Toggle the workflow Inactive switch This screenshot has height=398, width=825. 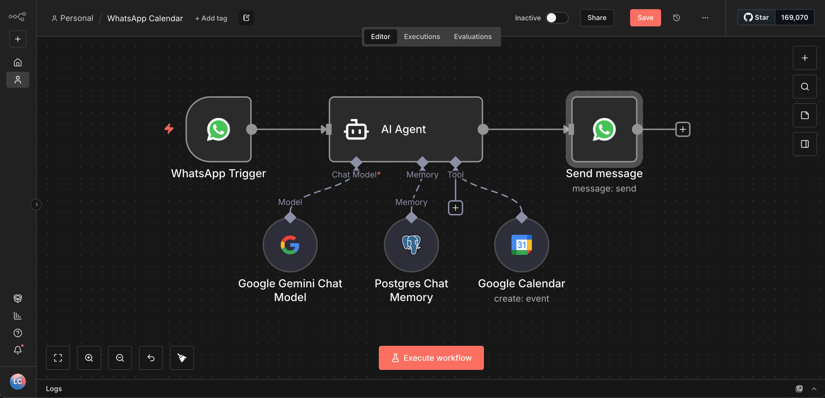(557, 18)
